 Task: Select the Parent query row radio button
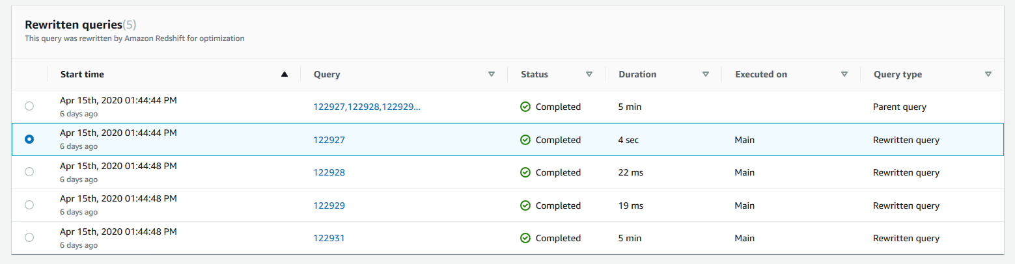(29, 107)
